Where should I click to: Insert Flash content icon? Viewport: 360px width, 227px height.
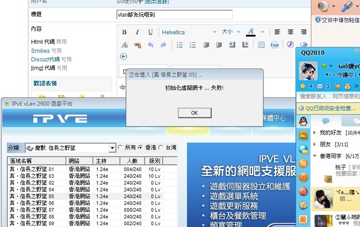tap(290, 44)
